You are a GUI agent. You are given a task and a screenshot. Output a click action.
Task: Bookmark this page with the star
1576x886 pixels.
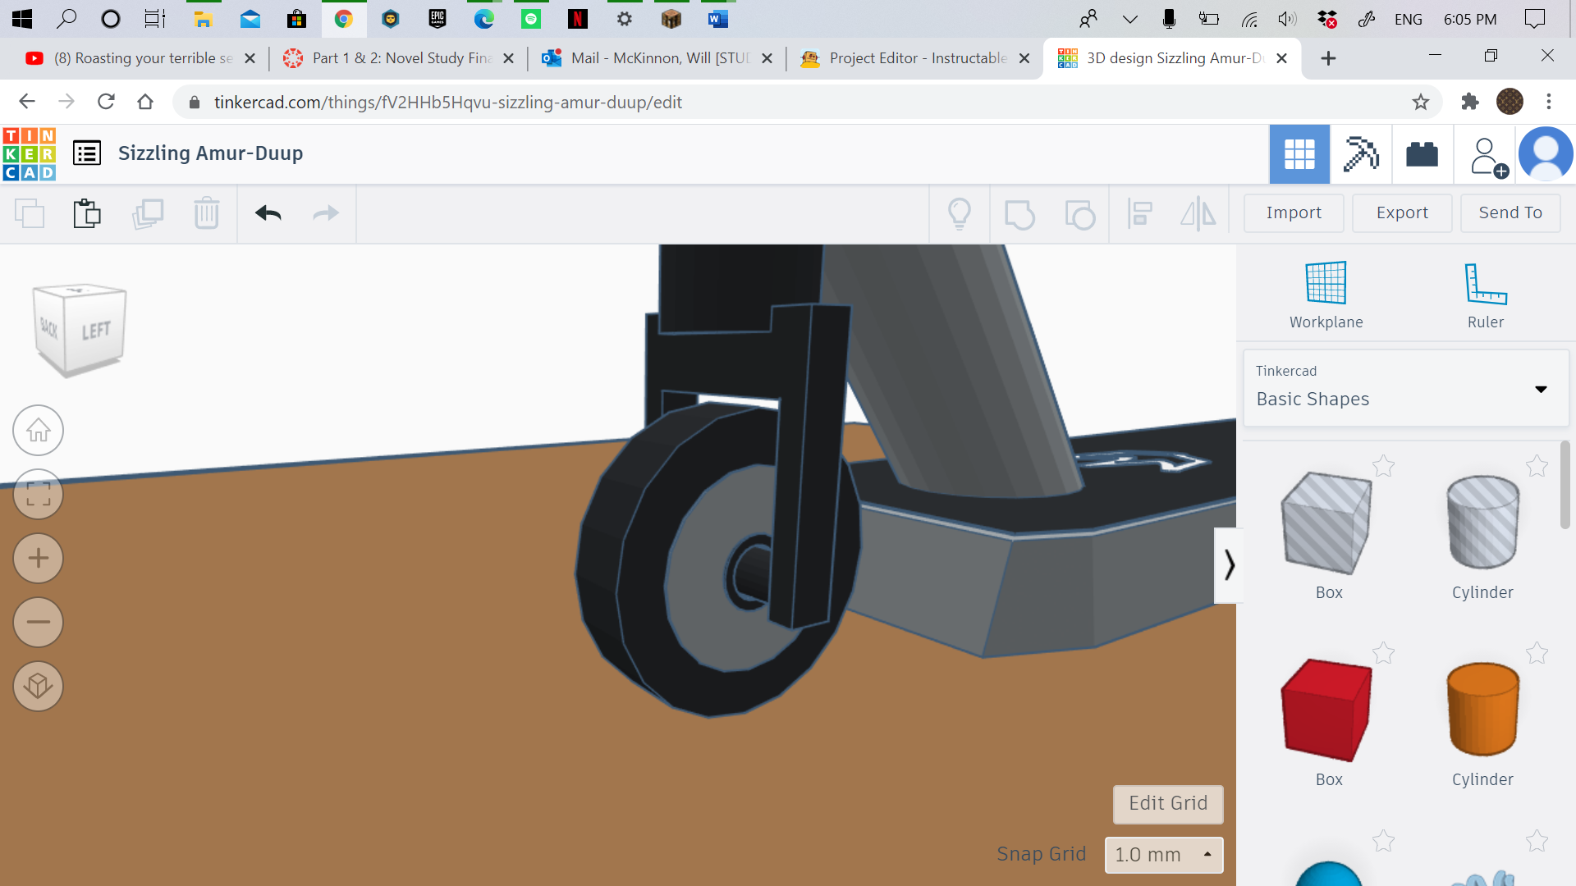click(x=1421, y=102)
